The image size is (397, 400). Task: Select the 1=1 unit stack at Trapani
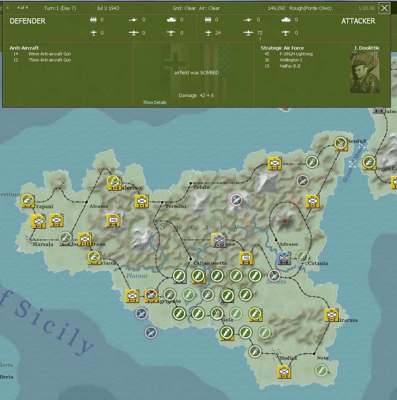[x=28, y=201]
